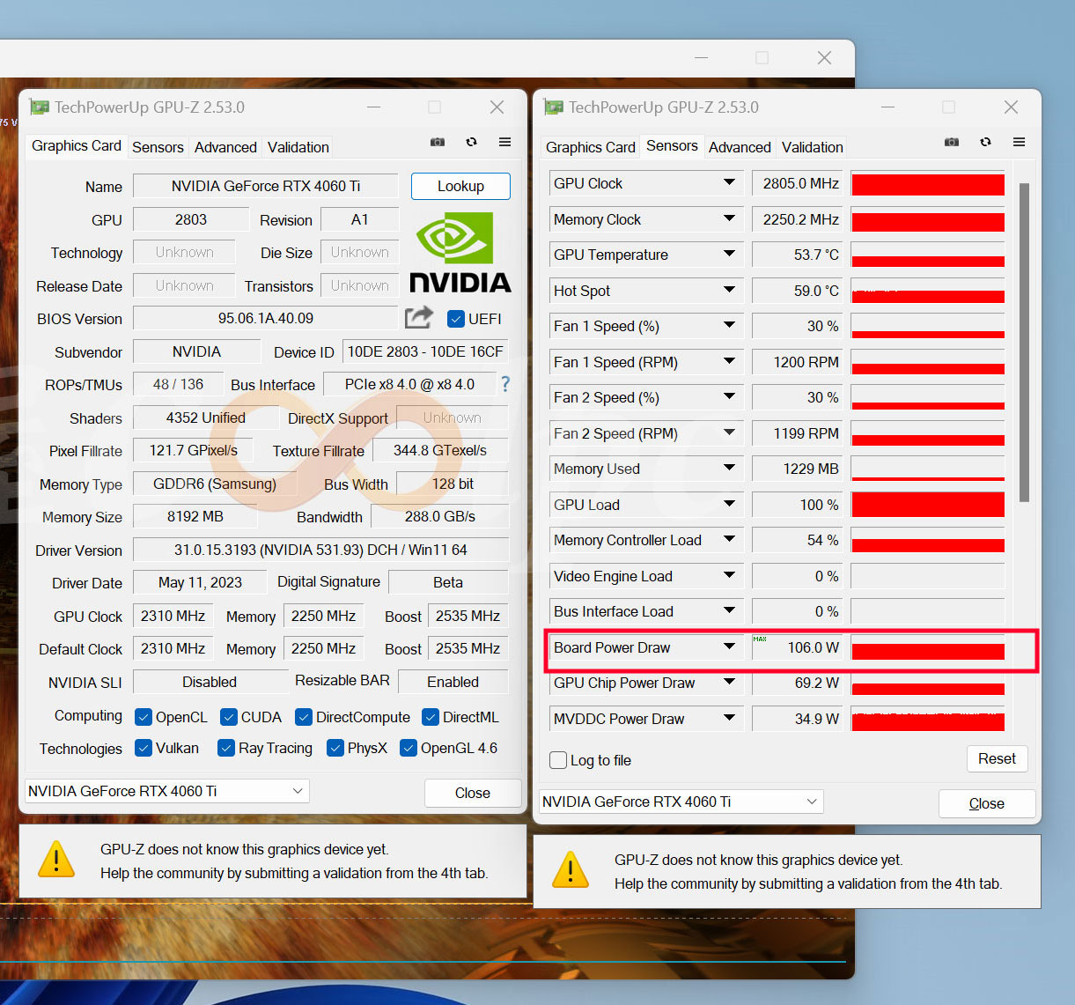Viewport: 1075px width, 1005px height.
Task: Switch to Graphics Card tab in Sensors window
Action: (590, 147)
